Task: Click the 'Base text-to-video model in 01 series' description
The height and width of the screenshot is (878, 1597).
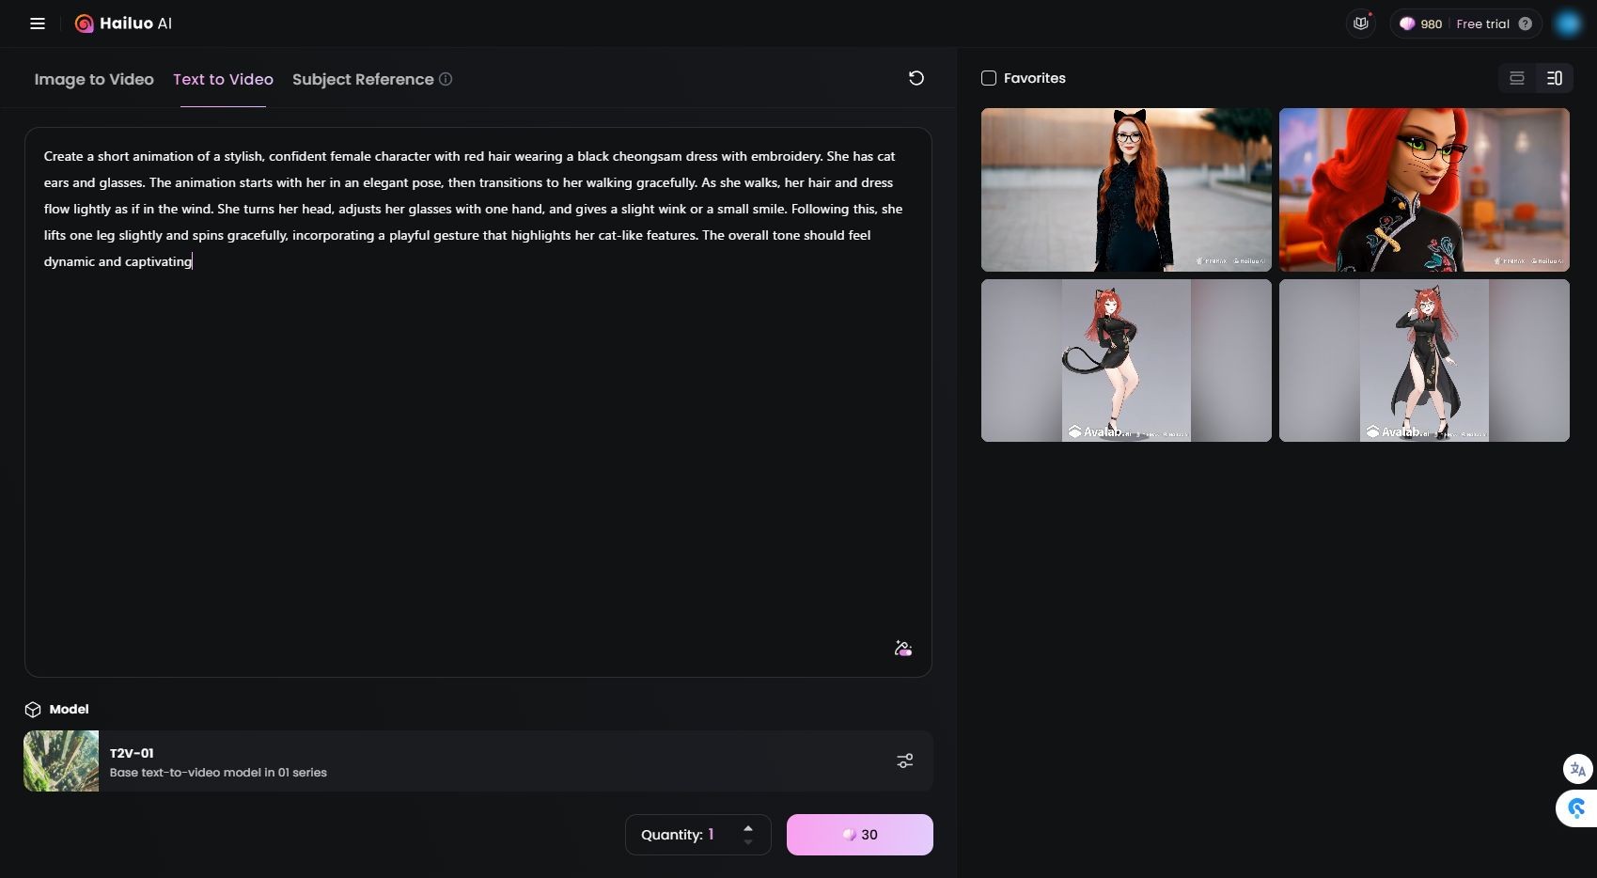Action: pos(218,773)
